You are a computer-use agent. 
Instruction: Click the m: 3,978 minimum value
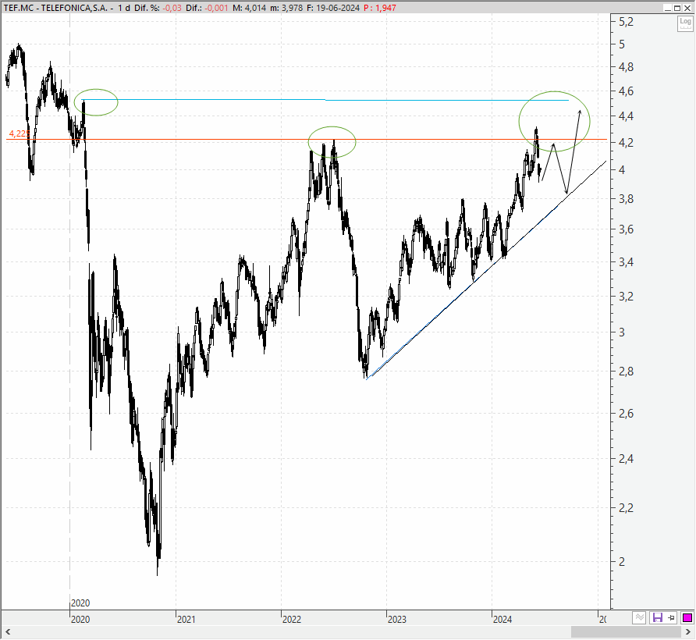pyautogui.click(x=286, y=8)
